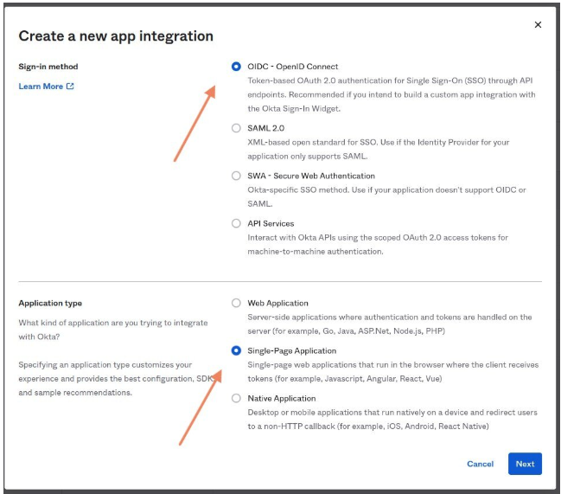Click the 'SAML 2.0' option label text
The width and height of the screenshot is (561, 494).
coord(266,128)
